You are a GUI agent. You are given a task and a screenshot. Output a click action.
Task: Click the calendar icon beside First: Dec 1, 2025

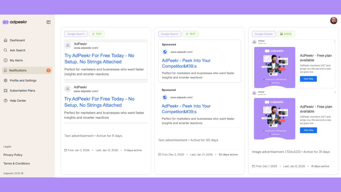[253, 166]
